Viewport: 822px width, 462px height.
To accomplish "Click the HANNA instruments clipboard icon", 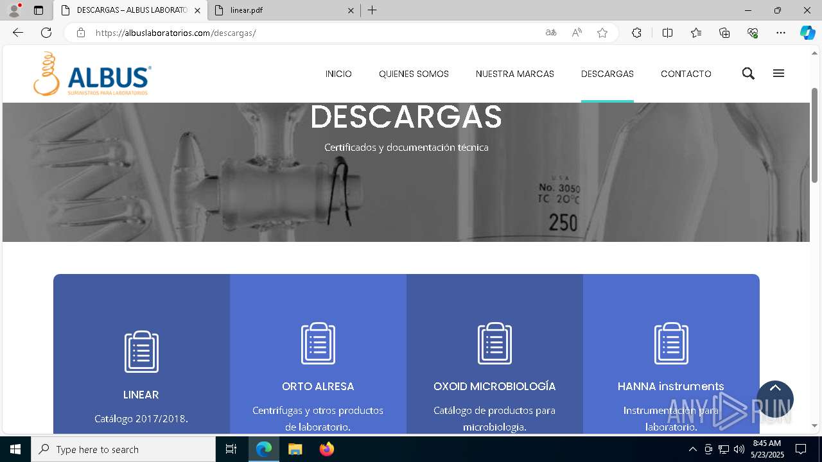I will click(671, 343).
